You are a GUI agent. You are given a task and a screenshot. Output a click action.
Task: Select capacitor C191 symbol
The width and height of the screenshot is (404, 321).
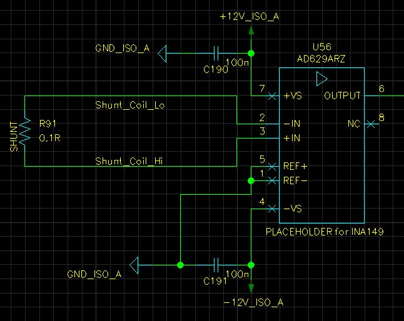(216, 265)
